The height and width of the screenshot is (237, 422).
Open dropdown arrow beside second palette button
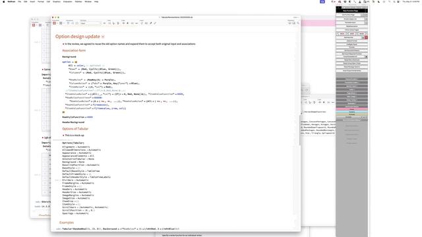click(x=366, y=19)
